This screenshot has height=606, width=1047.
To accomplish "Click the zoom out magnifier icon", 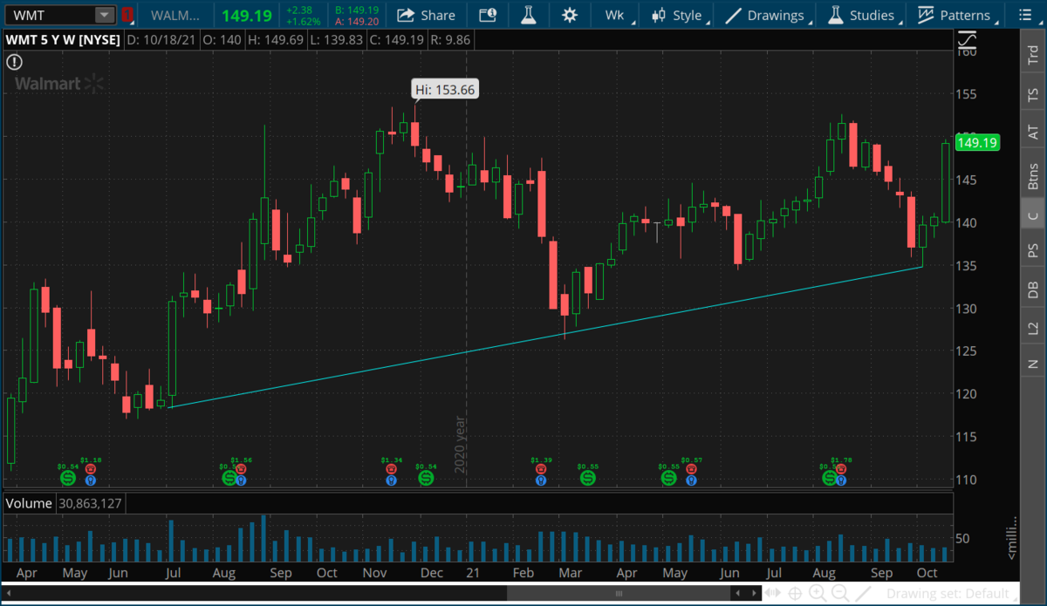I will pyautogui.click(x=840, y=593).
